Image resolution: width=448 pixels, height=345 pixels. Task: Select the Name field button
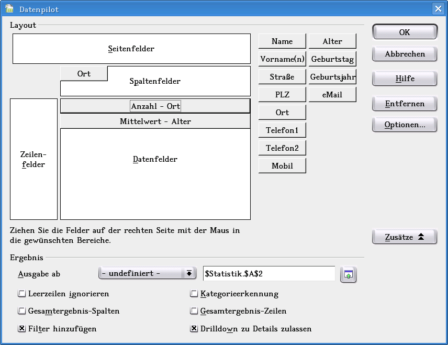[282, 41]
